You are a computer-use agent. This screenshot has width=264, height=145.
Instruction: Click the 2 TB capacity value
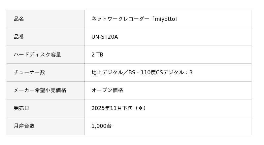(x=97, y=55)
